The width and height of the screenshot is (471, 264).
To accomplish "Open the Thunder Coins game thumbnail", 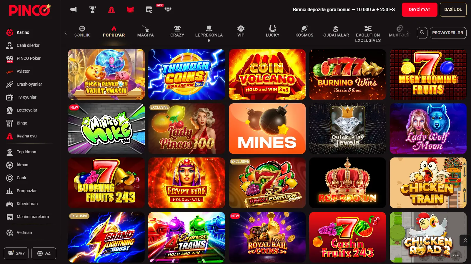I will (187, 74).
